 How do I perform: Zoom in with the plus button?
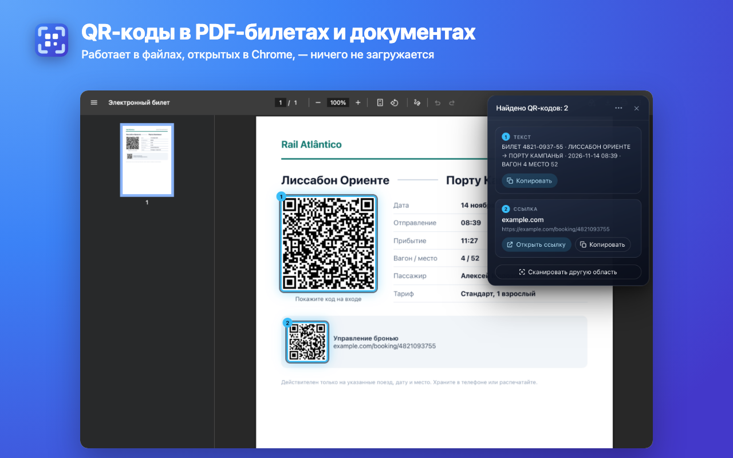tap(358, 102)
